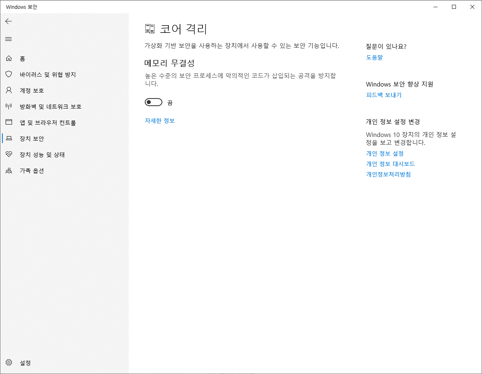This screenshot has width=482, height=374.
Task: Click the 질문이 있나요? heading
Action: click(386, 46)
